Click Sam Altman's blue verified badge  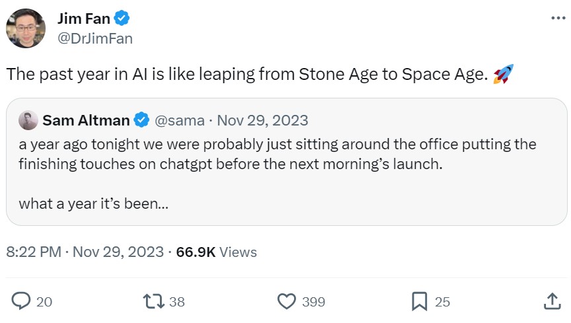click(141, 120)
